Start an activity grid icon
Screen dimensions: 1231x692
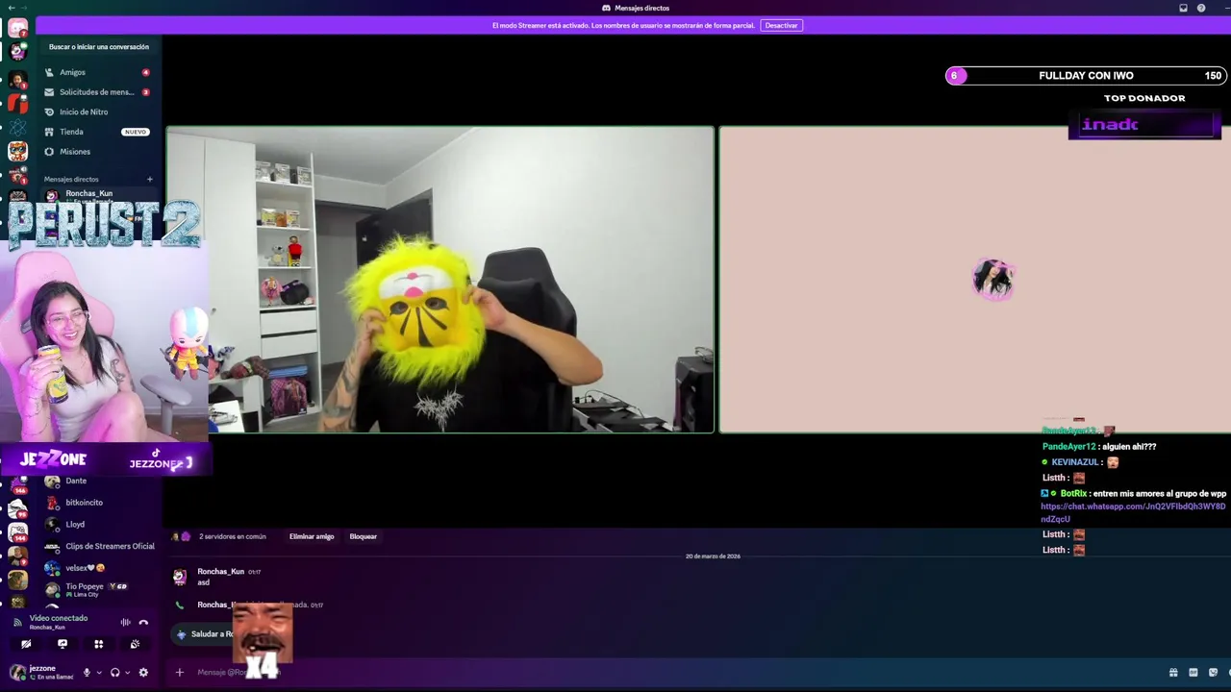click(98, 644)
